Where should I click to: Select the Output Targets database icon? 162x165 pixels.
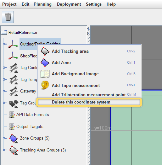point(12,126)
